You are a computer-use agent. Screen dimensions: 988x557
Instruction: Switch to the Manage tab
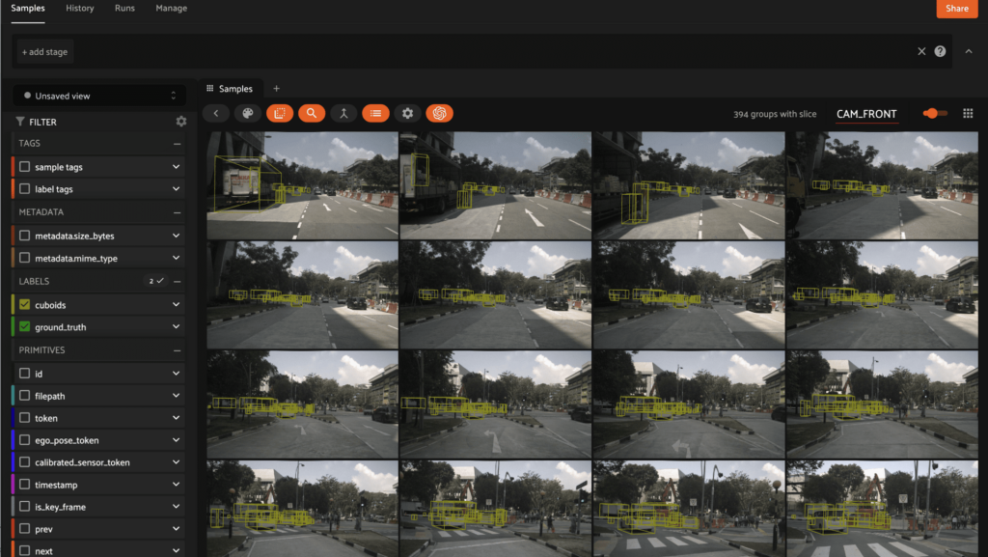[x=172, y=8]
